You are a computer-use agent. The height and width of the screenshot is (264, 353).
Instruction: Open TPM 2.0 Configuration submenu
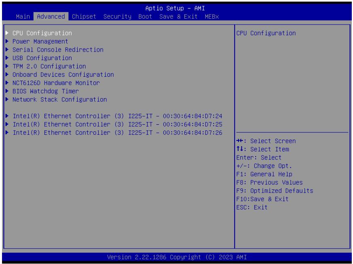49,66
